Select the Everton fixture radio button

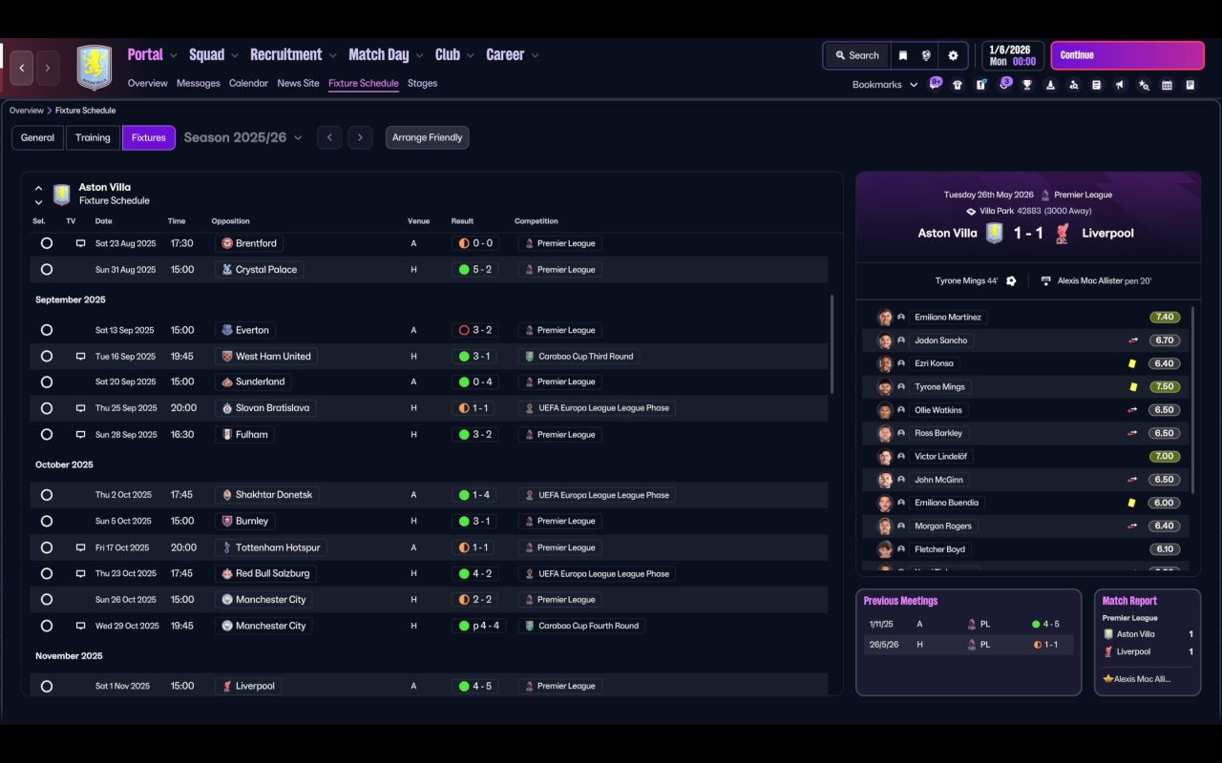(47, 330)
